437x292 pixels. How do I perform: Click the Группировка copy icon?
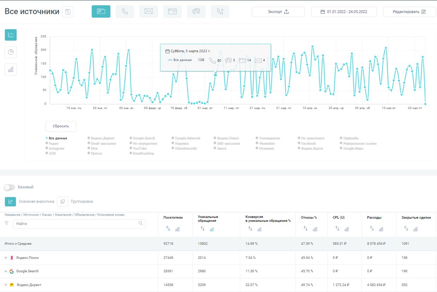coord(62,202)
